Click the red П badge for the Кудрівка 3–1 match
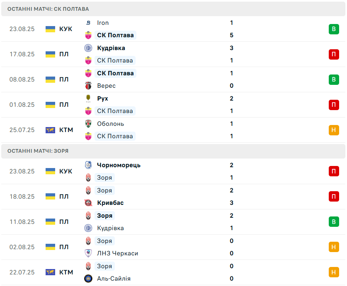Image resolution: width=347 pixels, height=286 pixels. pos(334,54)
